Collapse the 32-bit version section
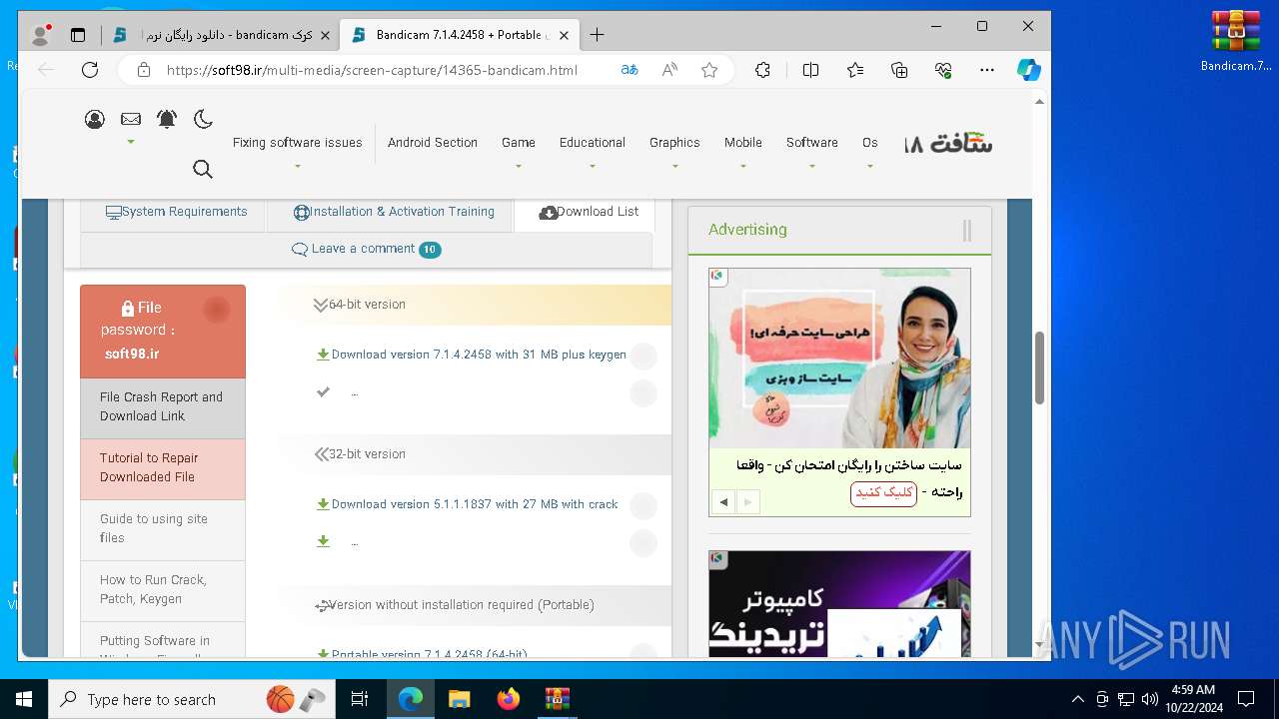Viewport: 1279px width, 719px height. pyautogui.click(x=474, y=454)
